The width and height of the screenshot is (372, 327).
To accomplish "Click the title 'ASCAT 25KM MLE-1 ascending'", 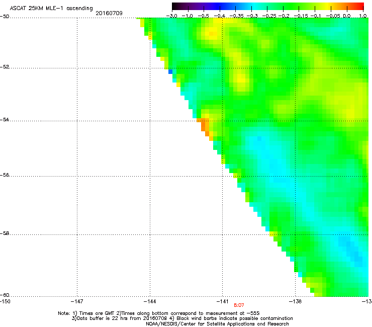I will click(51, 8).
